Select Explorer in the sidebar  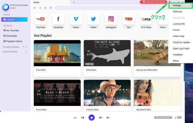point(14,20)
